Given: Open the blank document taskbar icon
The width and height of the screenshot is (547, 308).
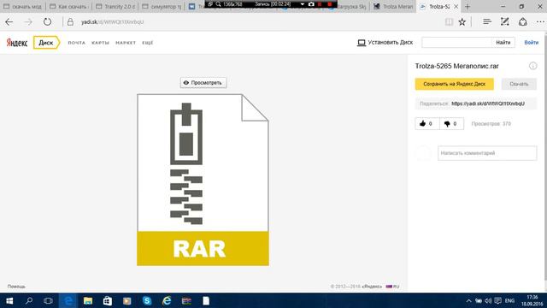Looking at the screenshot, I should click(206, 300).
